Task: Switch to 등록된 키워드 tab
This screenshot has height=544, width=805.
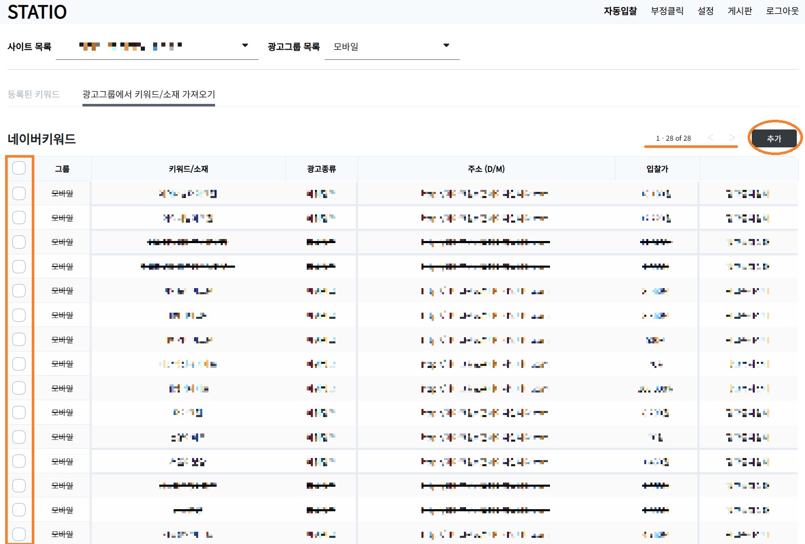Action: (x=33, y=94)
